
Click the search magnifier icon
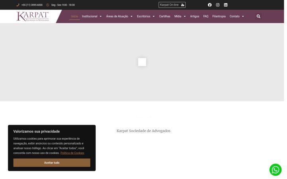(258, 16)
